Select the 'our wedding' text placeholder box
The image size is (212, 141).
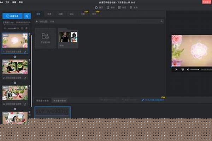52,112
